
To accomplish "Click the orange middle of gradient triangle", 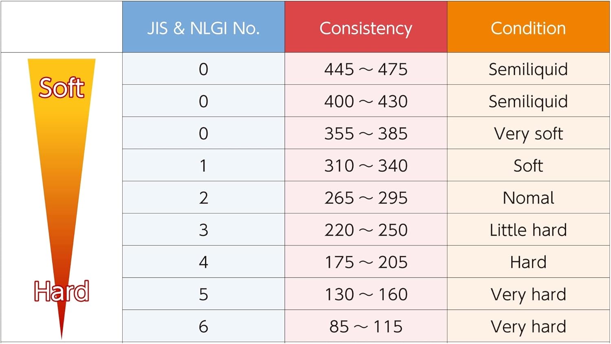I will click(x=62, y=183).
